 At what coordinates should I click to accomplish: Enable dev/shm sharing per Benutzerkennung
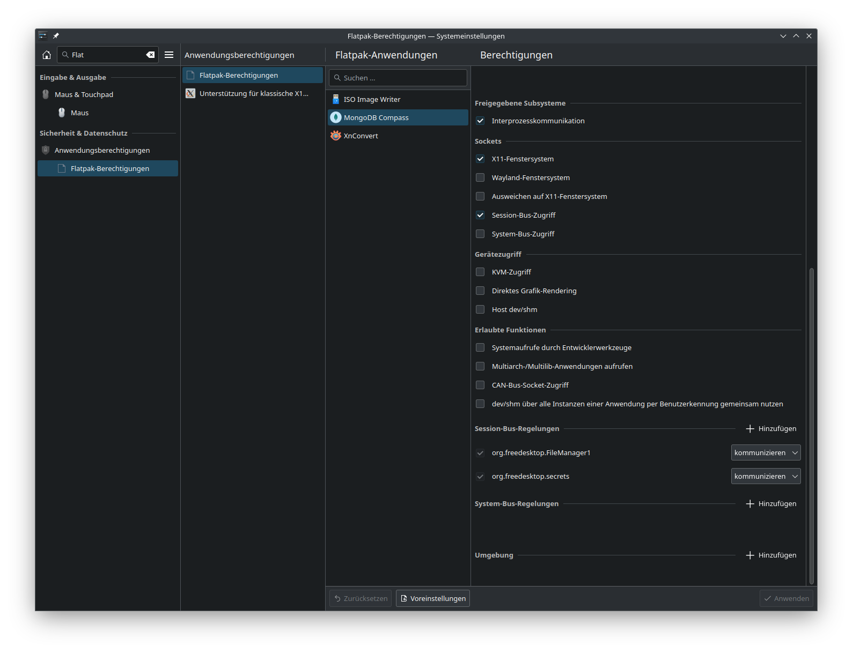pos(480,404)
